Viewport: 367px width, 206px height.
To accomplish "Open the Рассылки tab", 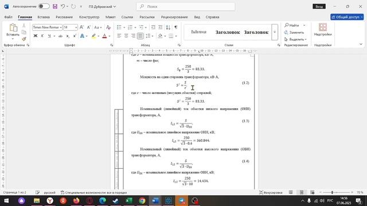I will click(x=147, y=17).
